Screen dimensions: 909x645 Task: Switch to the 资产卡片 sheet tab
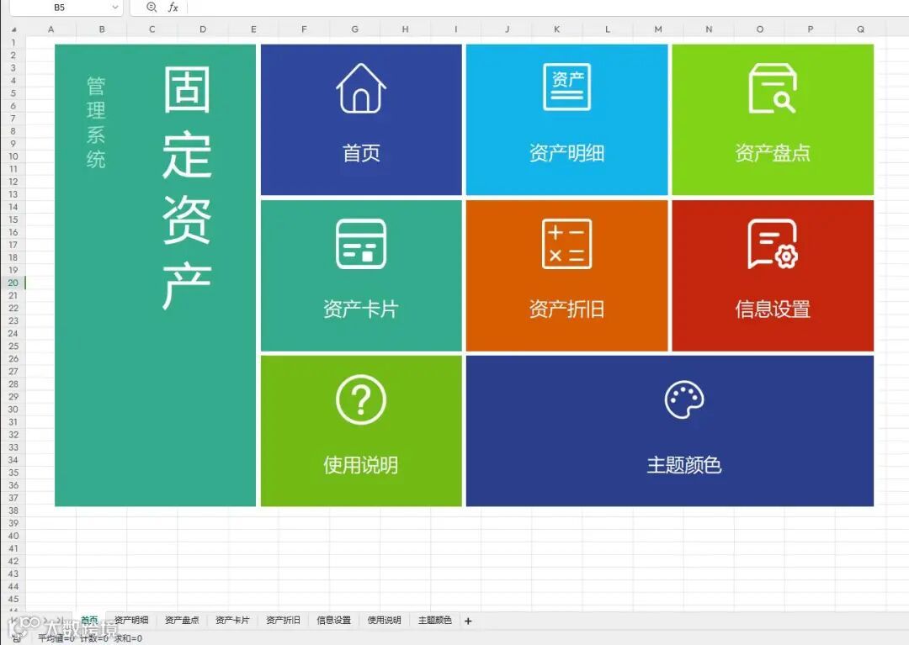point(232,620)
